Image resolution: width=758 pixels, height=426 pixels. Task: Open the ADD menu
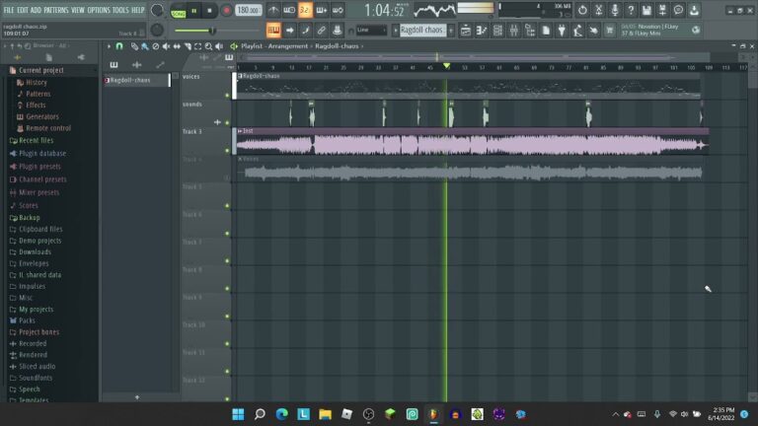coord(37,10)
